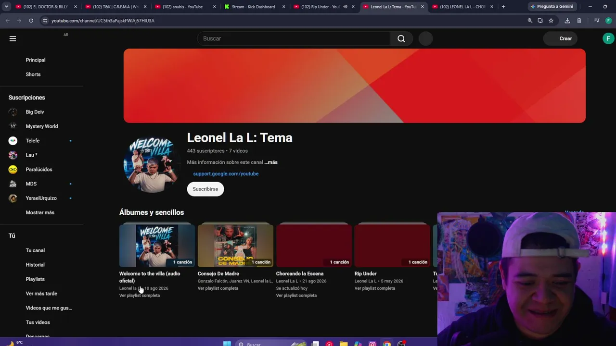Screen dimensions: 616x346
Task: Click the zoom magnifier icon in address bar
Action: pos(530,21)
